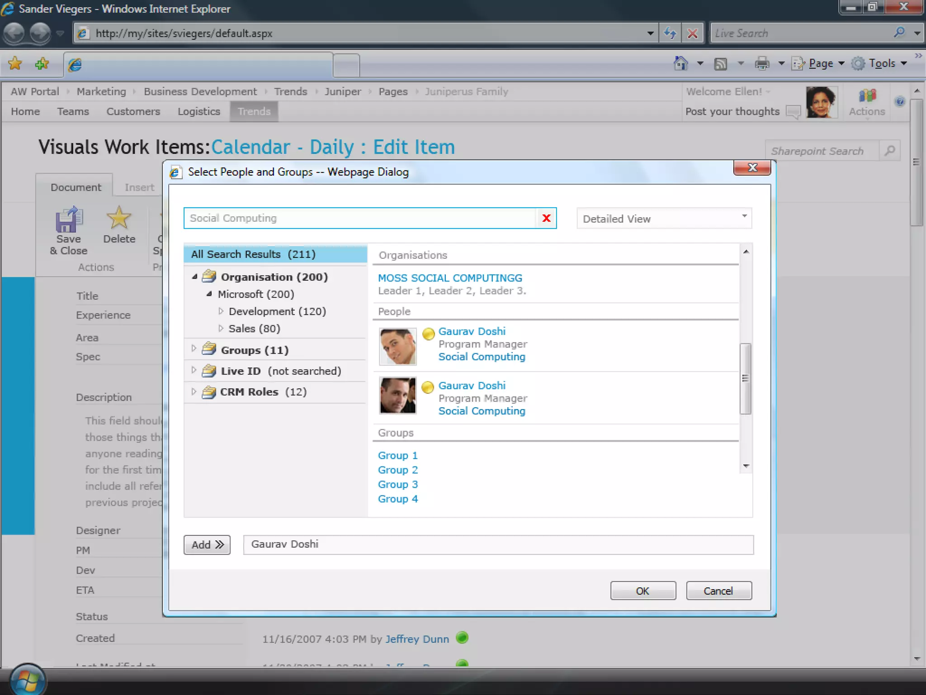Click the Favorites star icon
Viewport: 926px width, 695px height.
pos(15,63)
